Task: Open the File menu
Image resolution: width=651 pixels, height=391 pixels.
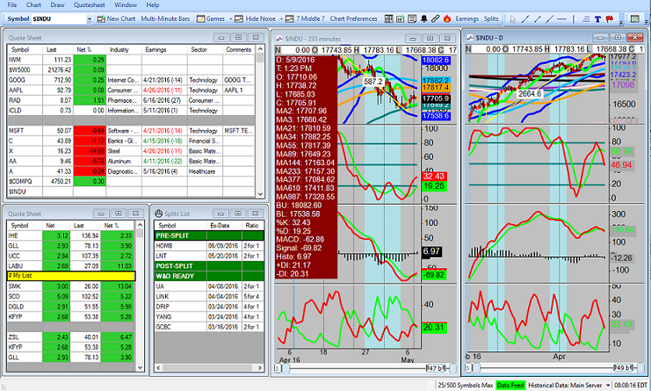Action: pyautogui.click(x=12, y=5)
